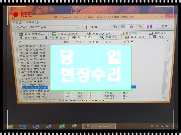Click the copy to clipboard toolbar icon

[115, 27]
